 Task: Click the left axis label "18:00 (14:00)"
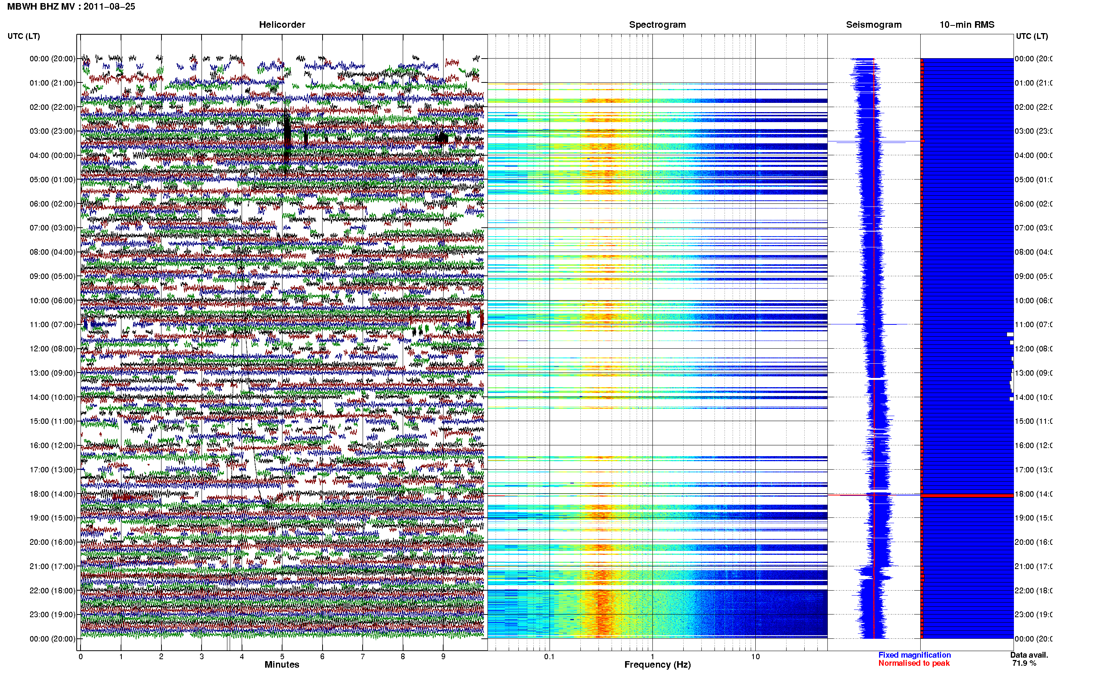click(52, 494)
